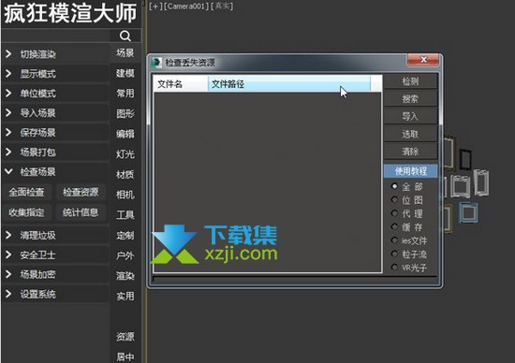This screenshot has height=363, width=515.
Task: Click the search input field
Action: tap(56, 36)
